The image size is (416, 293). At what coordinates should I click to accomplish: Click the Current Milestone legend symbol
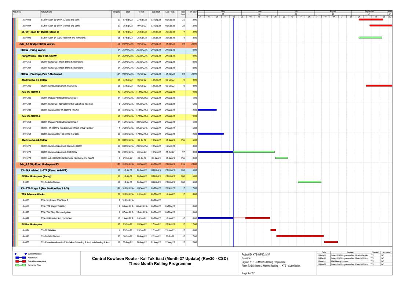(15, 254)
